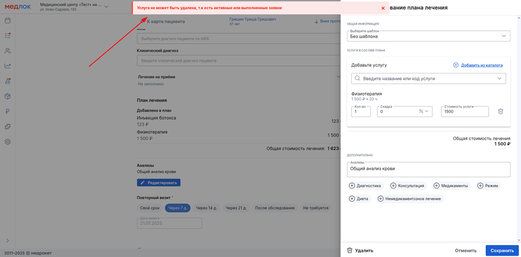
Task: Open the laboratory flask icon in the sidebar
Action: [x=8, y=81]
